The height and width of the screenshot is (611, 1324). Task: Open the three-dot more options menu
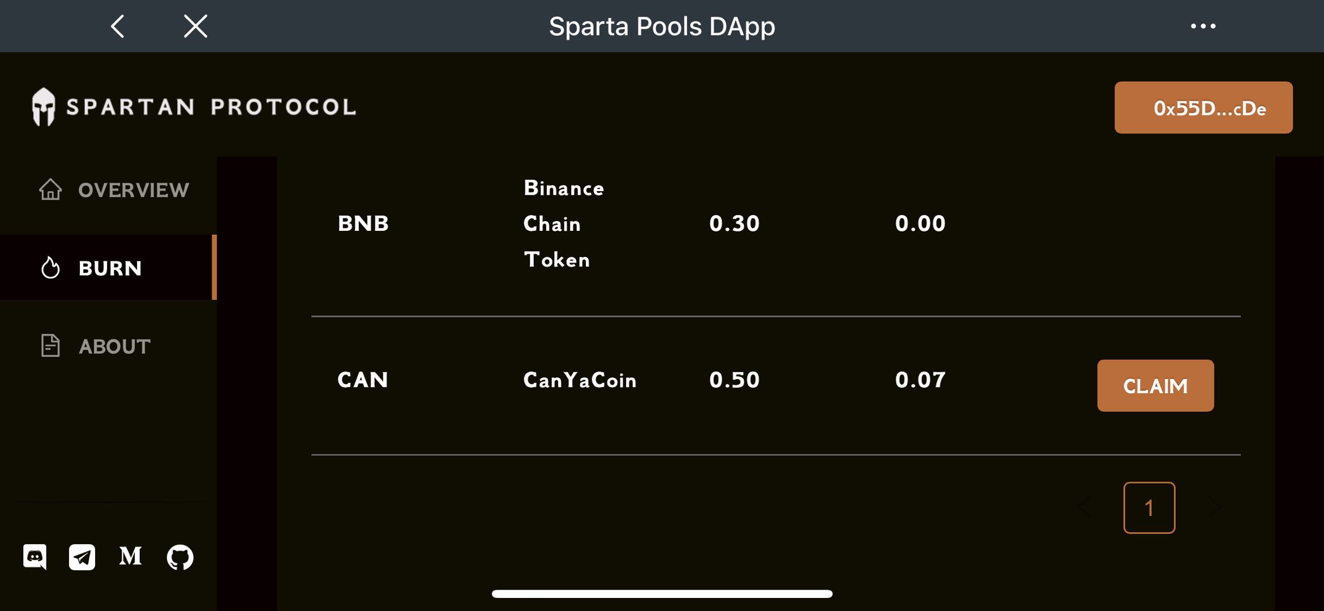point(1203,26)
